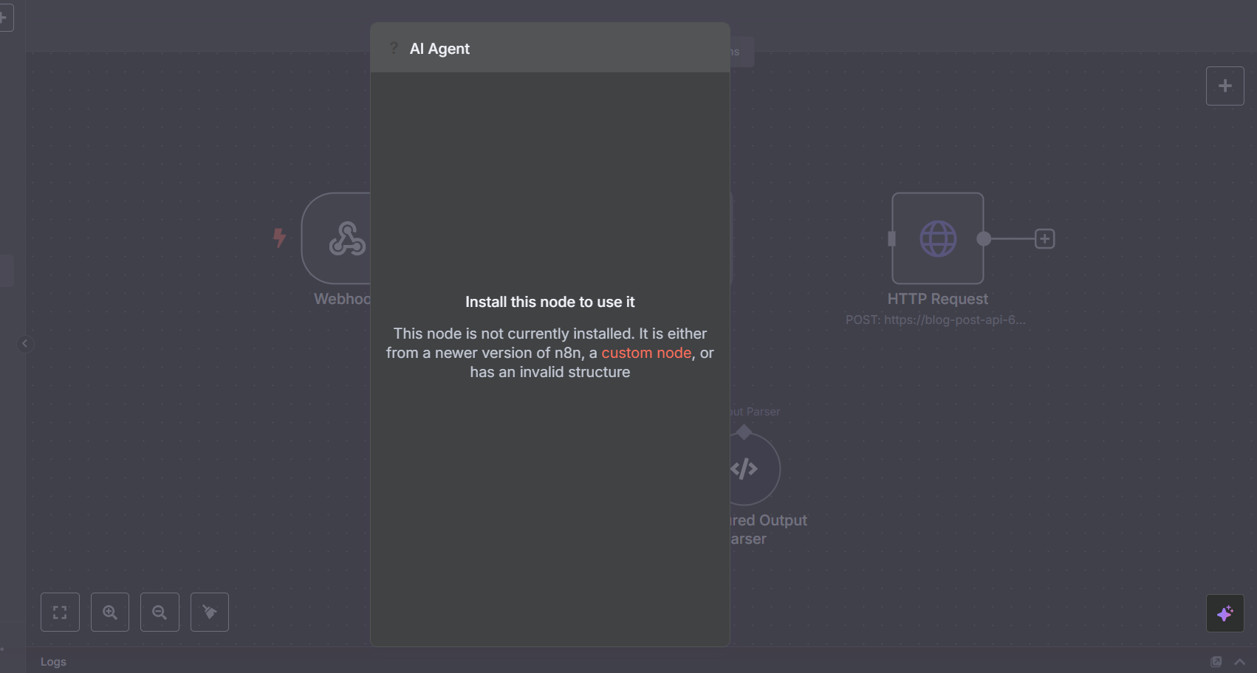
Task: Click the diamond connector above the parser
Action: 744,432
